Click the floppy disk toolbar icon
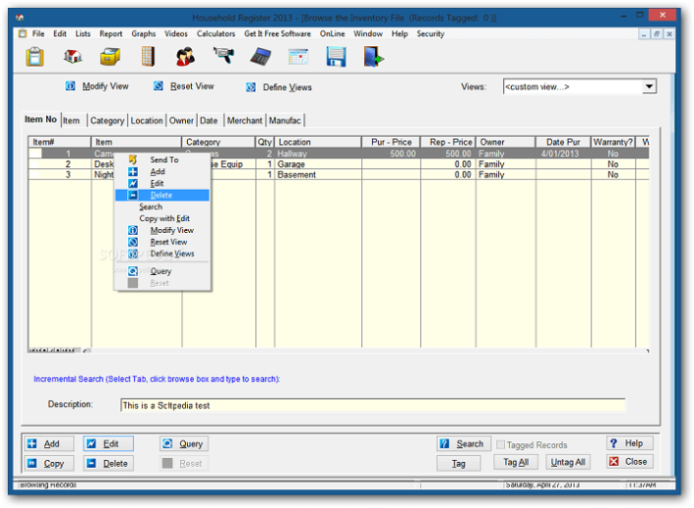 pos(336,57)
